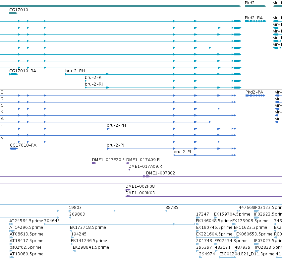Click the 294974 EST label
The image size is (282, 259).
click(207, 254)
